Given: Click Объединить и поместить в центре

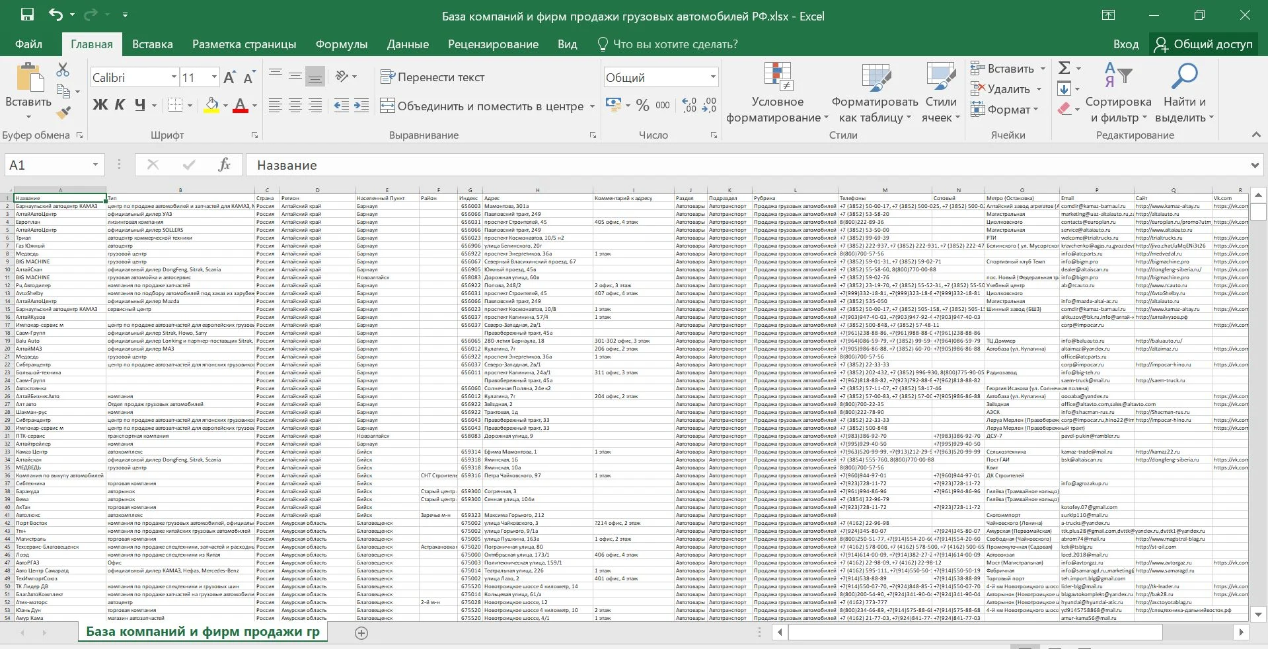Looking at the screenshot, I should point(482,106).
